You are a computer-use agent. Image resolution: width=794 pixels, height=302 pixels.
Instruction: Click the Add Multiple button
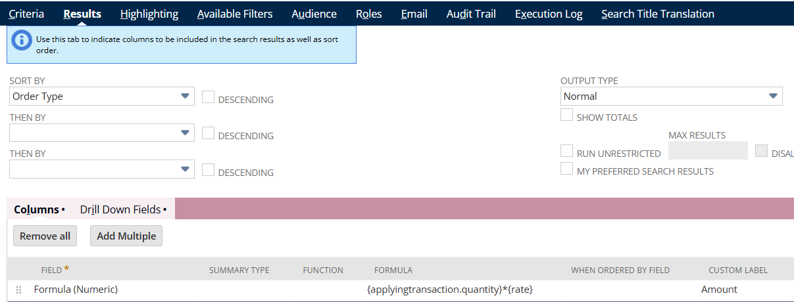(x=126, y=236)
